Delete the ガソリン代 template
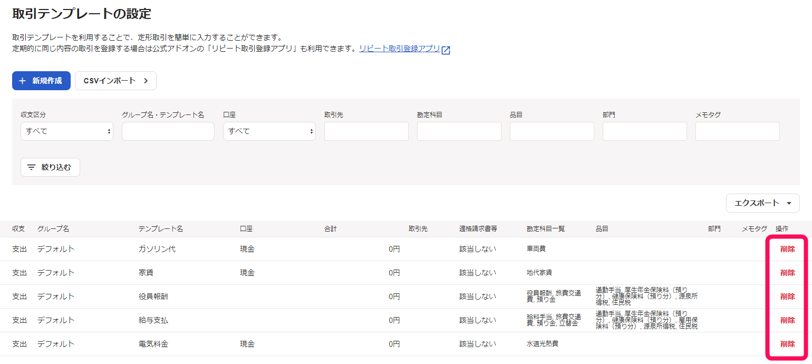This screenshot has width=812, height=364. pos(788,249)
